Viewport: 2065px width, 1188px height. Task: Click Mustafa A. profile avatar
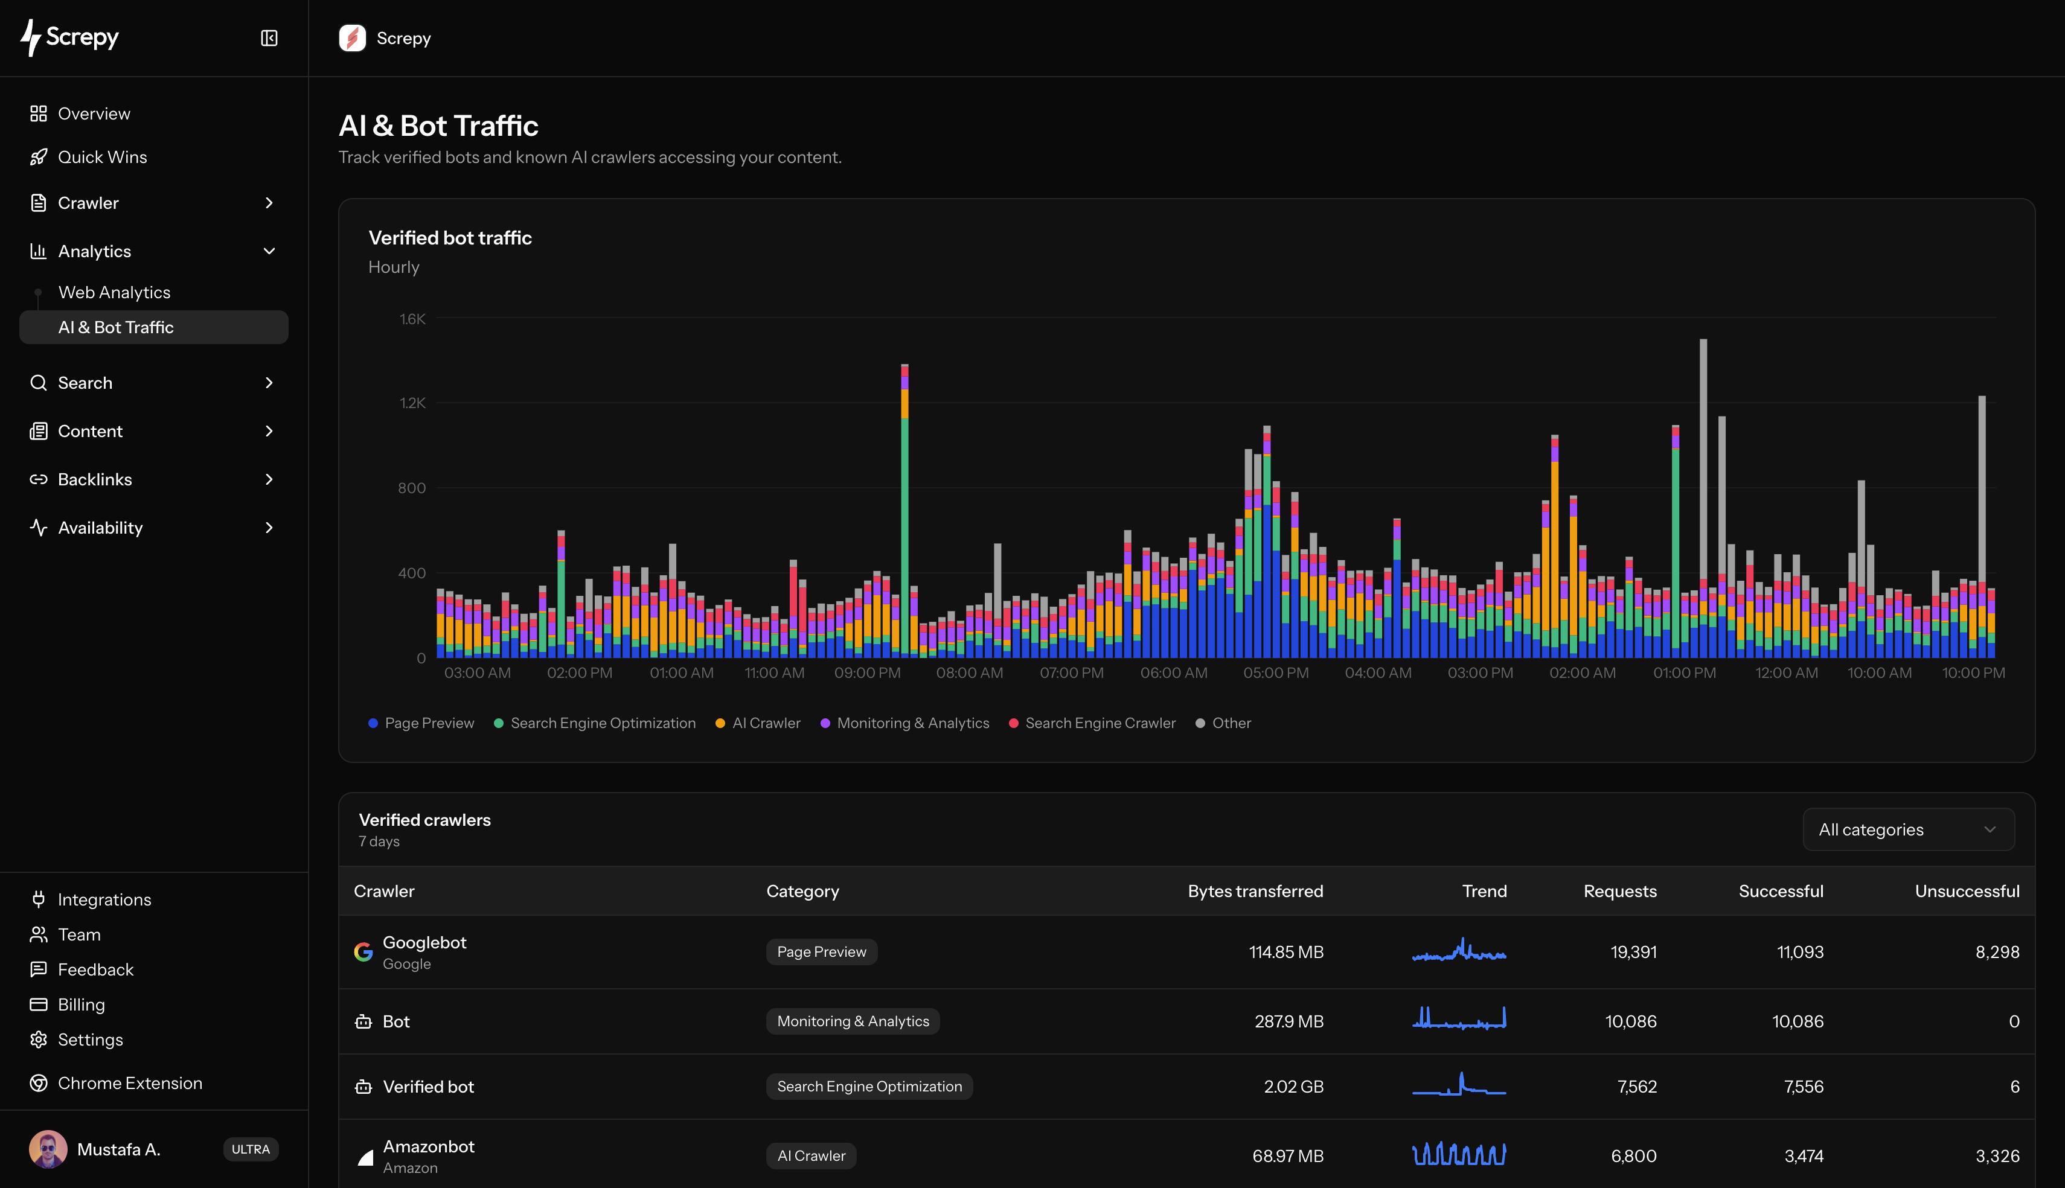pyautogui.click(x=48, y=1149)
